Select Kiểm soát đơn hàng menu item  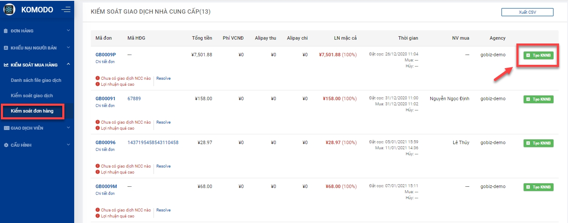pyautogui.click(x=32, y=111)
